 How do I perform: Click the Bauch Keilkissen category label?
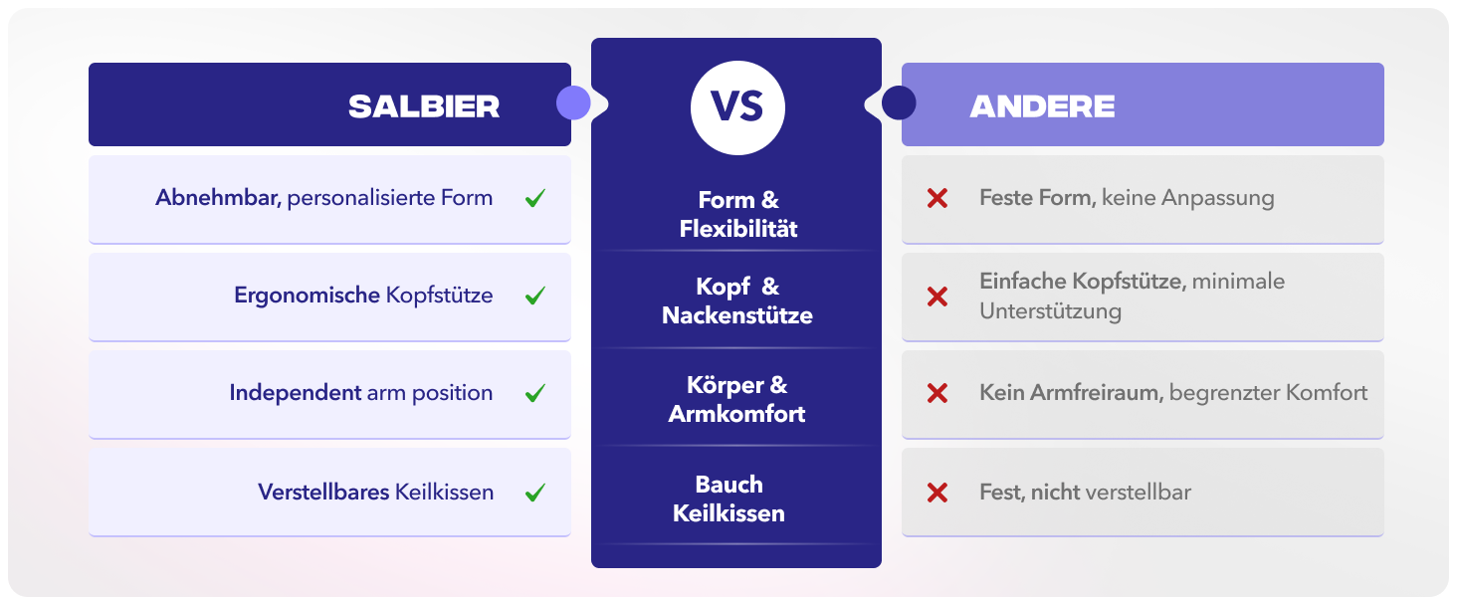point(729,499)
